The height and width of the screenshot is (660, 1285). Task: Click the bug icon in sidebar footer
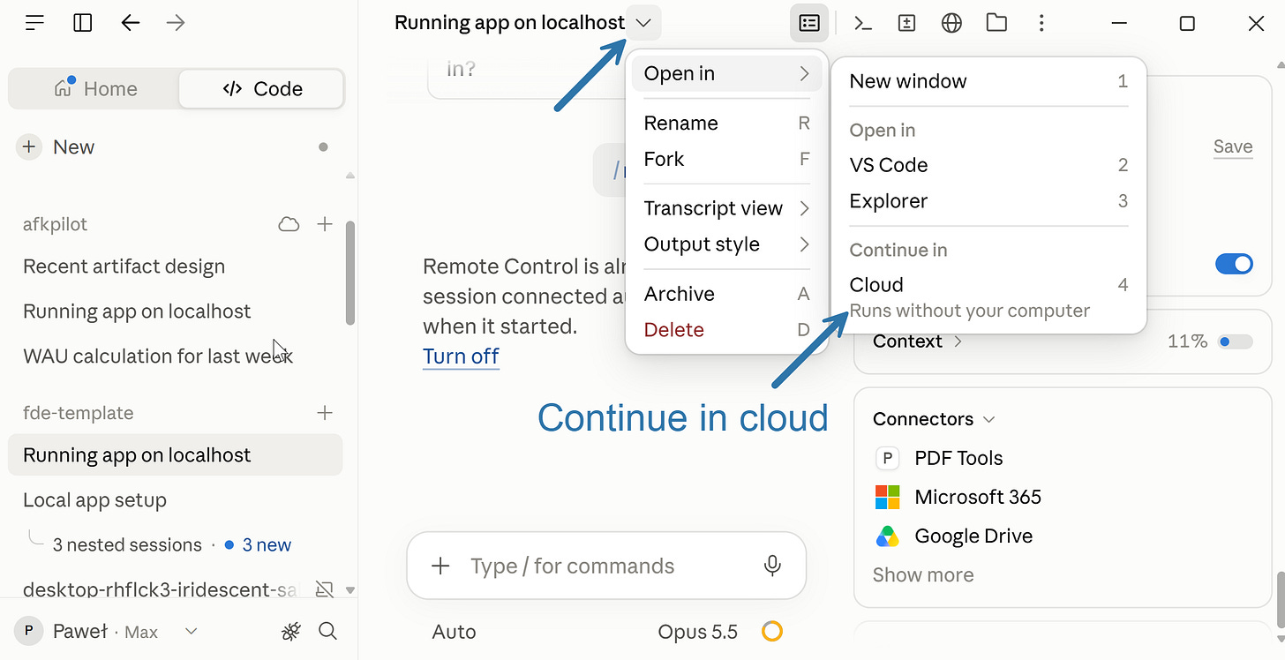click(290, 630)
